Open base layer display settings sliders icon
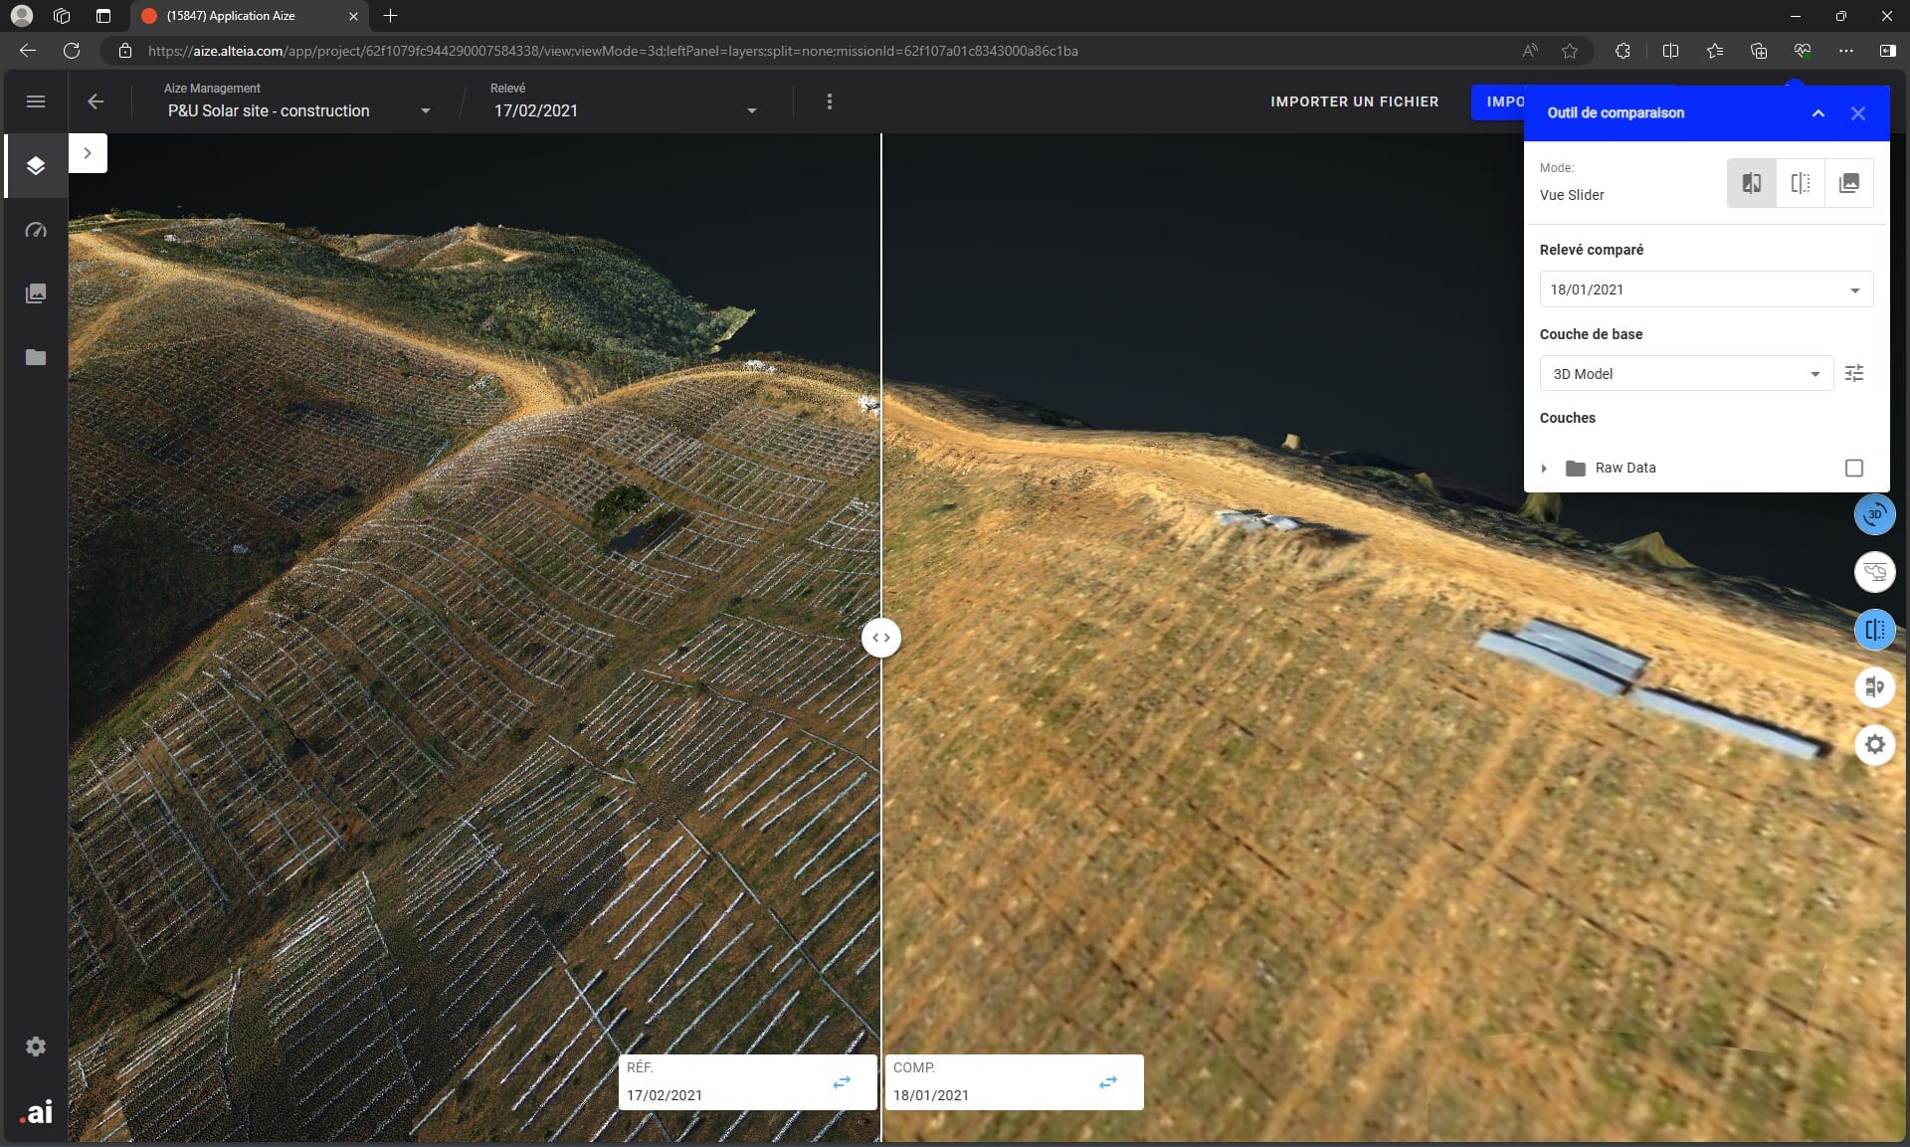The height and width of the screenshot is (1147, 1910). (x=1853, y=373)
